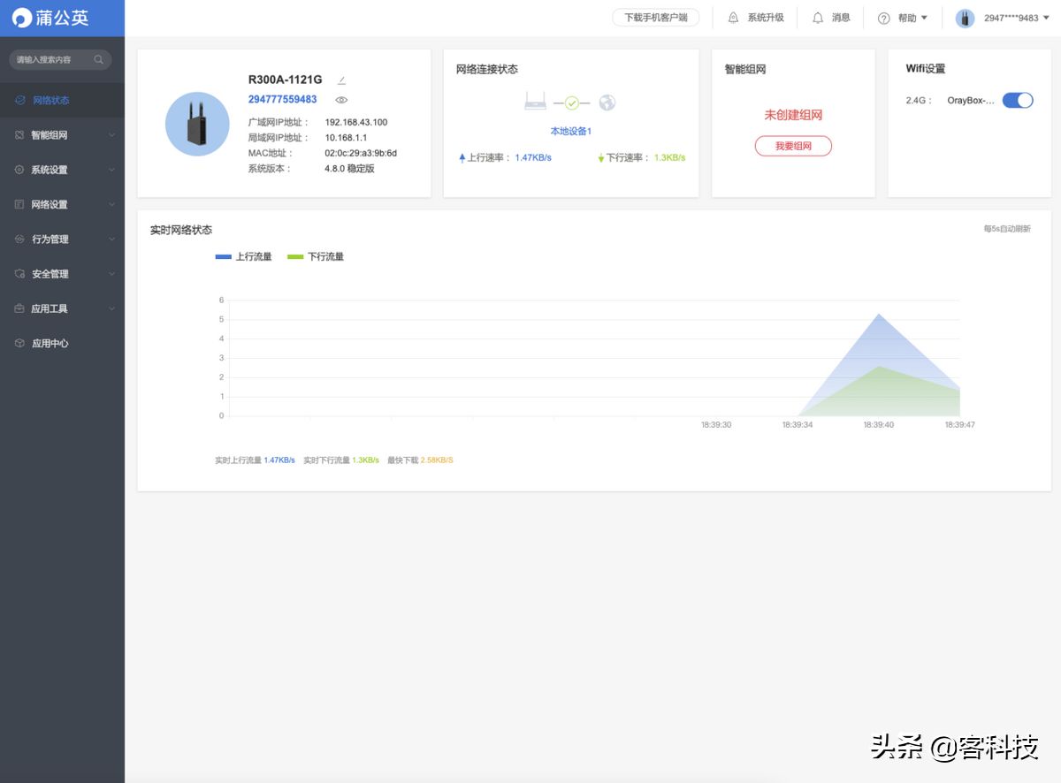Click the 系统设置 gear icon
Image resolution: width=1061 pixels, height=783 pixels.
coord(19,170)
